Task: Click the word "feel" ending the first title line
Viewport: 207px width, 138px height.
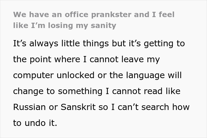Action: click(166, 14)
